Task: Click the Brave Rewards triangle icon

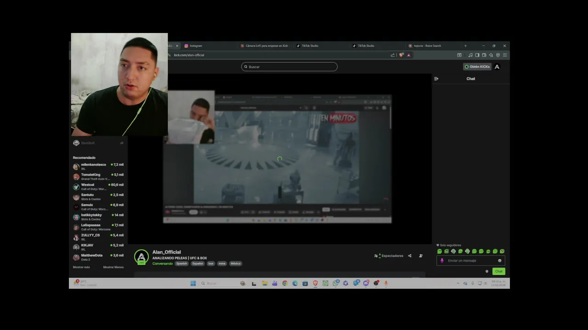Action: pos(409,55)
